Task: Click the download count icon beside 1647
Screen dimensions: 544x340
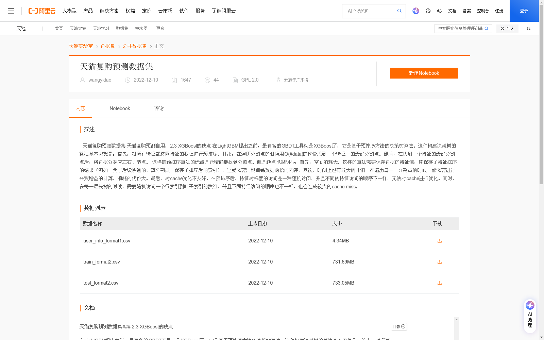Action: (174, 80)
